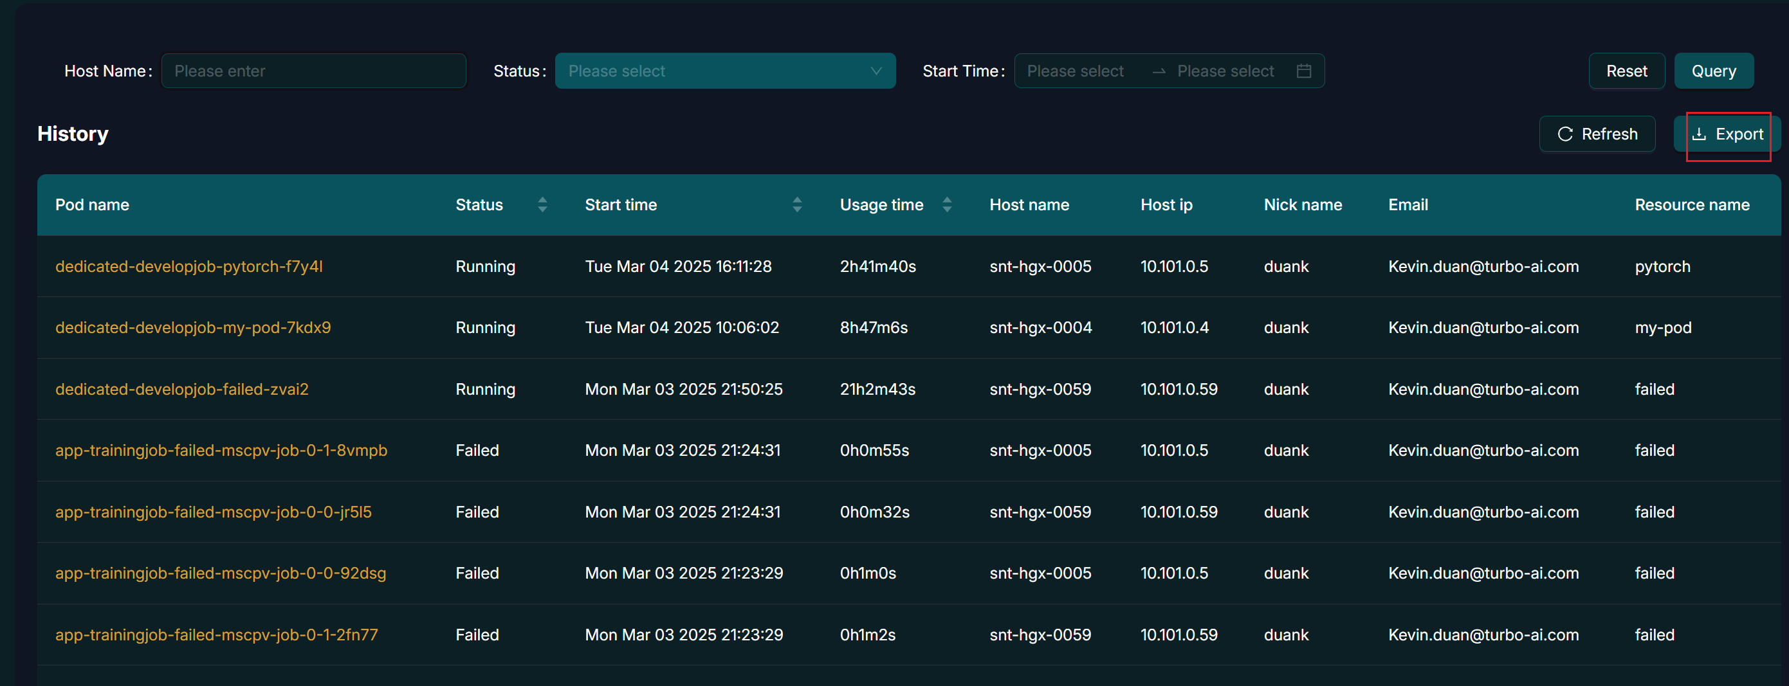Open pod dedicated-developjob-pytorch-f7y4l

(x=189, y=267)
